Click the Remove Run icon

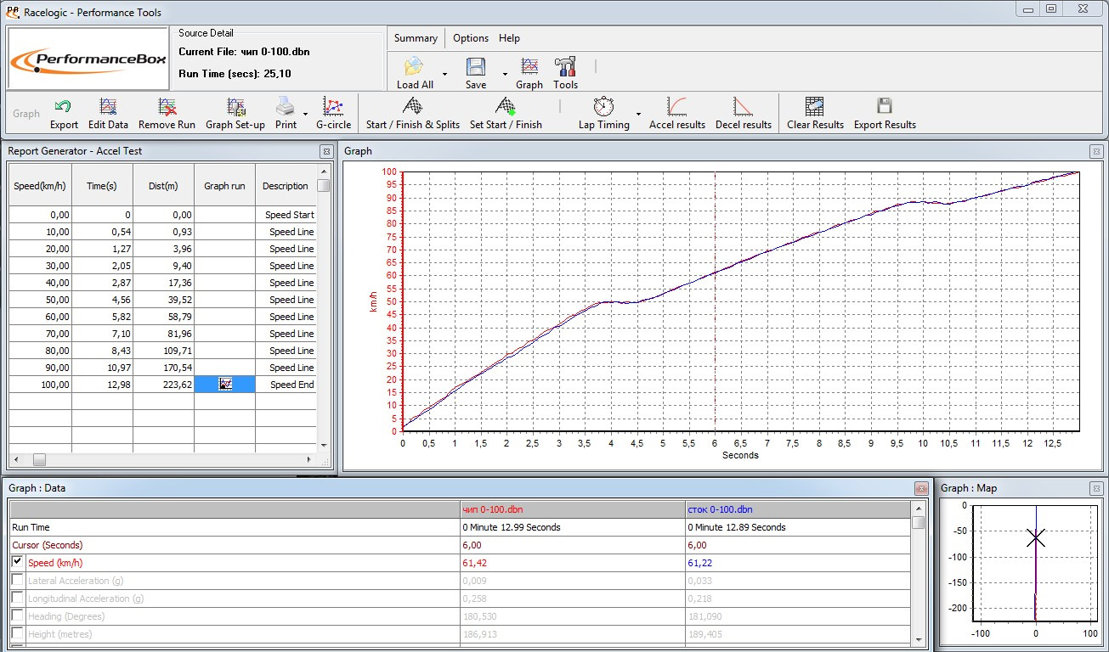point(167,108)
